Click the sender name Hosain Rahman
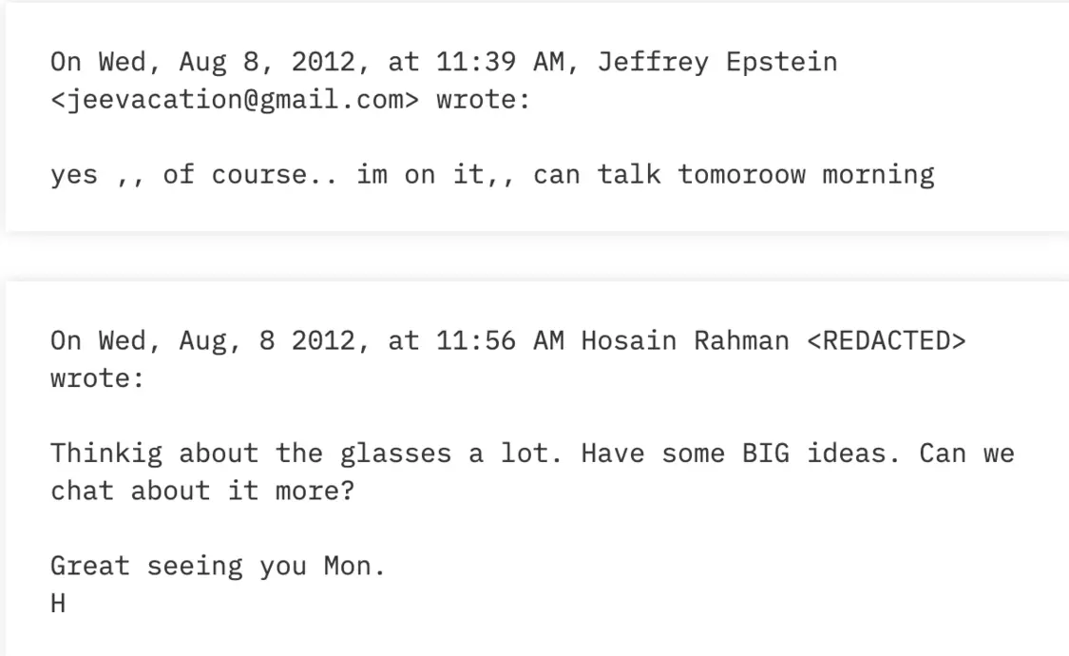 coord(684,341)
